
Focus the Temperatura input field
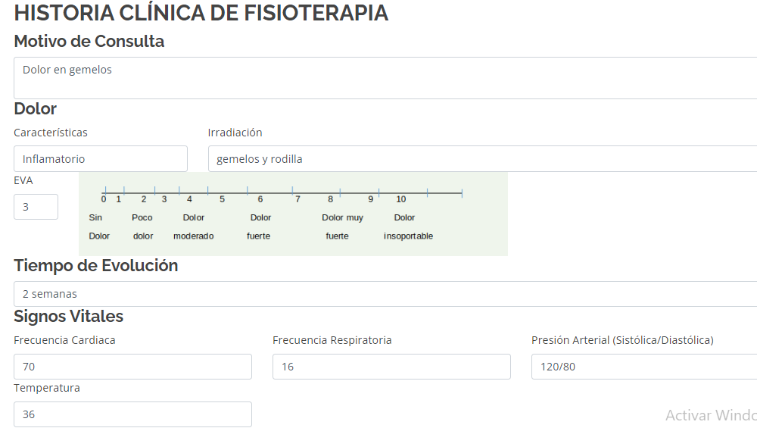132,414
